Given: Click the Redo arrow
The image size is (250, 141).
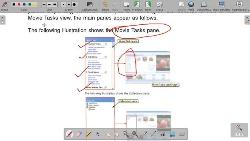Looking at the screenshot, I should [x=114, y=6].
